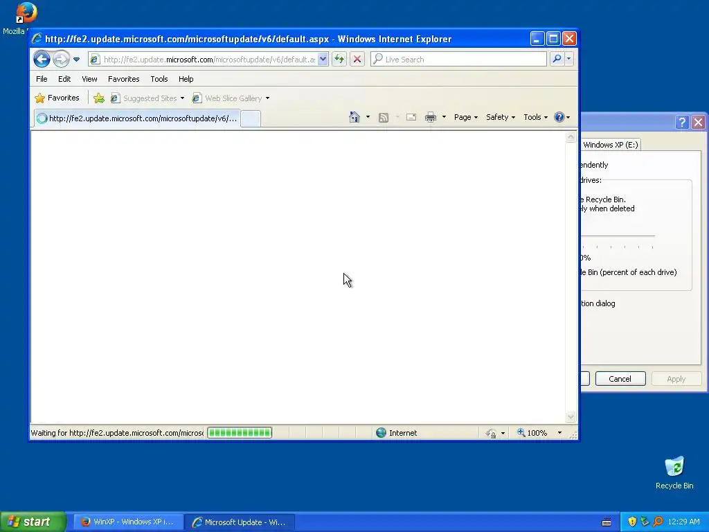Open a new tab button
709x532 pixels.
click(x=251, y=118)
